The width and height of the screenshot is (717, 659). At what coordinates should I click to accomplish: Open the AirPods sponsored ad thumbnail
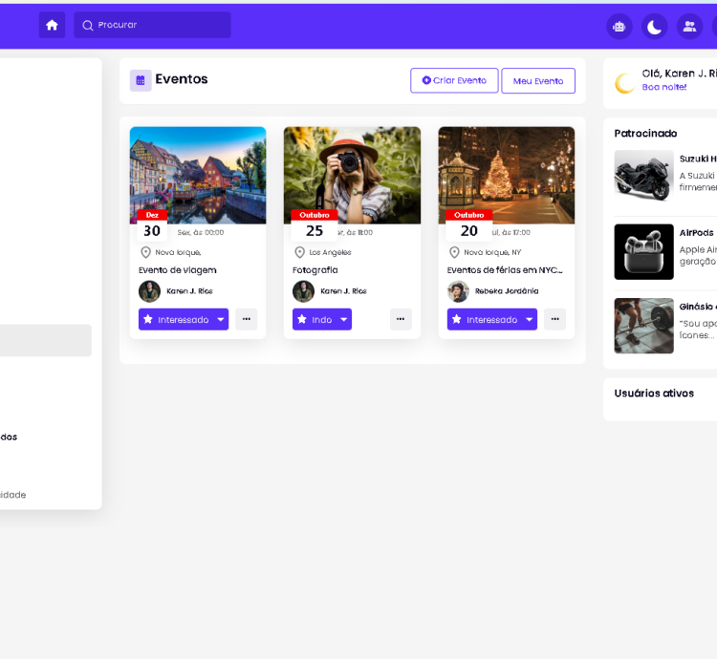(643, 251)
